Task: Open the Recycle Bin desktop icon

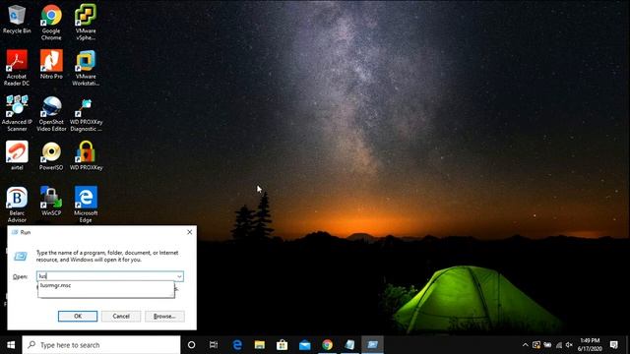Action: click(17, 20)
